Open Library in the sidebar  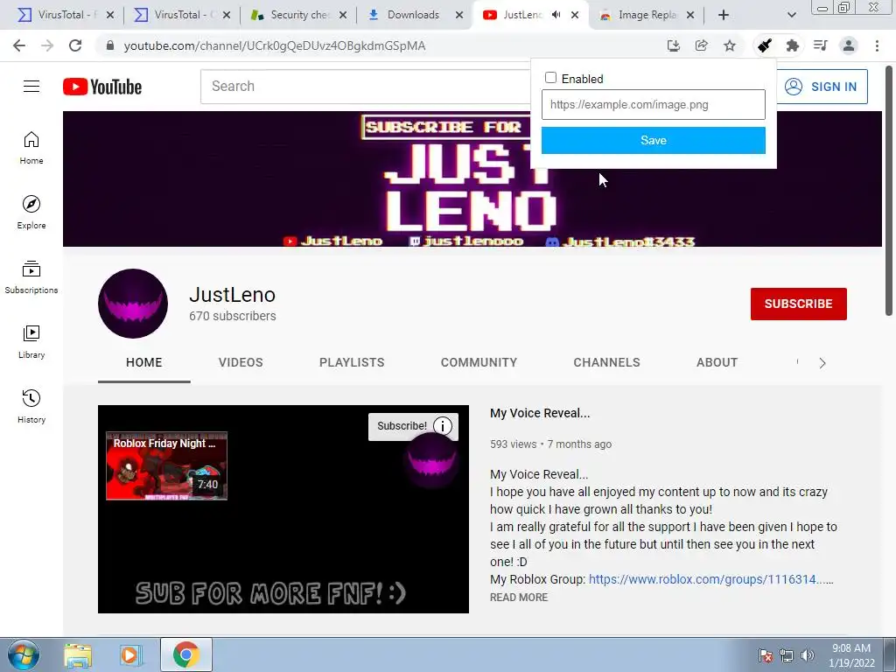31,342
